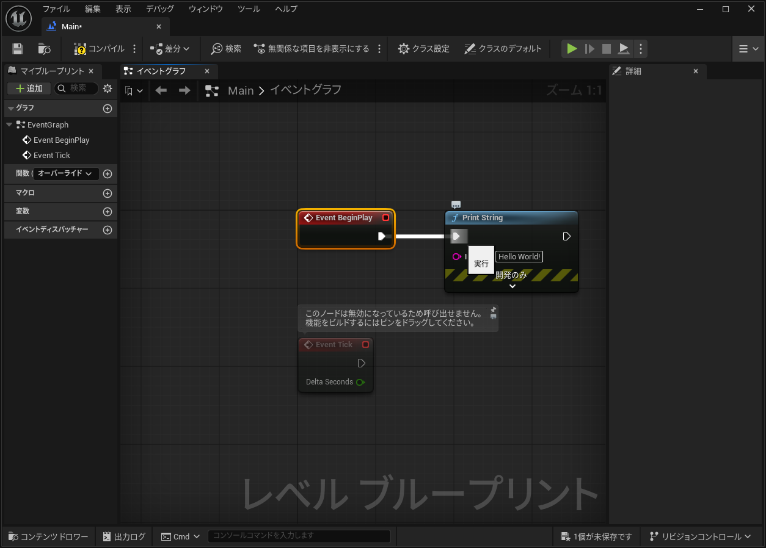
Task: Select the マイブループリント panel tab
Action: [x=52, y=71]
